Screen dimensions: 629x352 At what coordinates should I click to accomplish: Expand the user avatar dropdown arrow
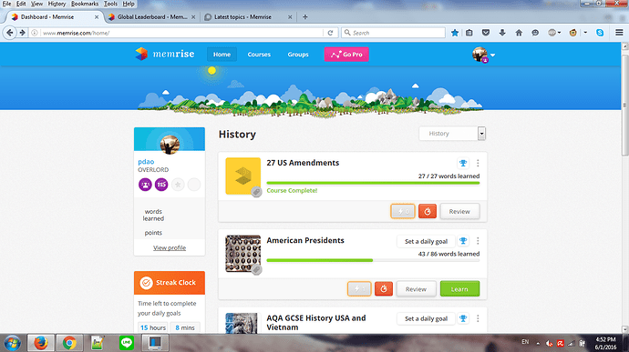coord(492,55)
